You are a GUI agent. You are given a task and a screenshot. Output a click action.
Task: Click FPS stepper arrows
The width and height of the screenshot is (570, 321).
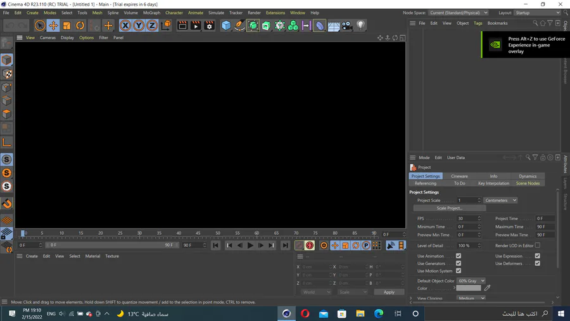click(x=479, y=218)
